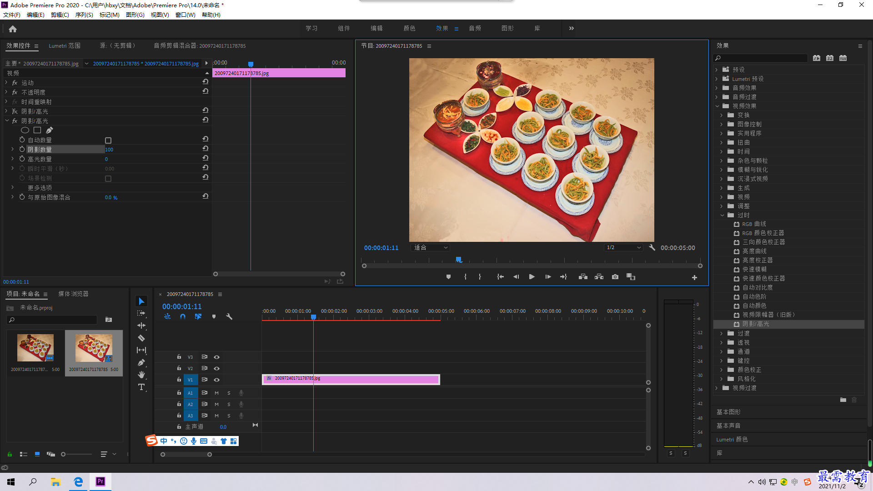This screenshot has height=491, width=873.
Task: Collapse the 过时 effects folder
Action: (x=722, y=215)
